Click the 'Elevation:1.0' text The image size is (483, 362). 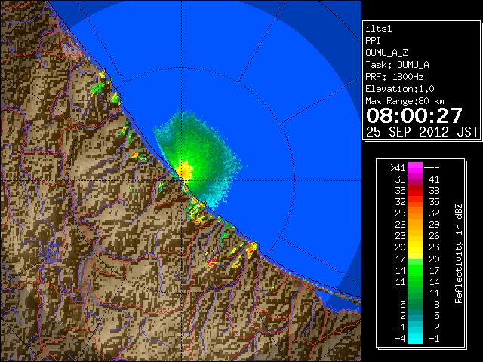coord(400,89)
